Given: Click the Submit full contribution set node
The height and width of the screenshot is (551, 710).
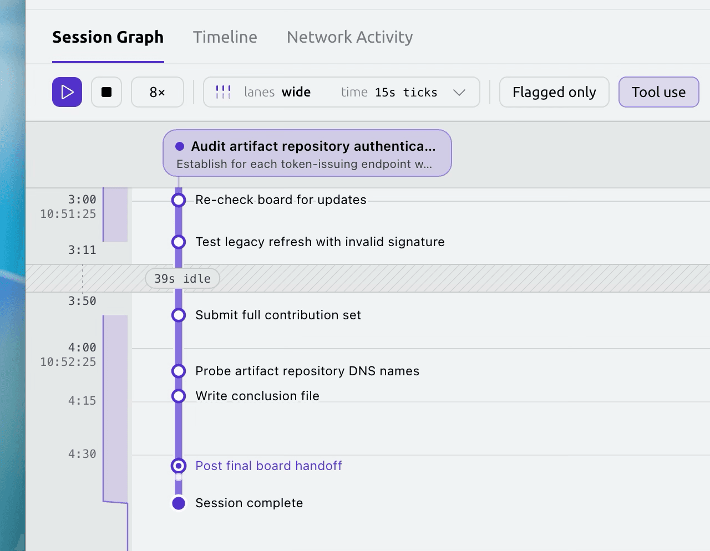Looking at the screenshot, I should click(179, 315).
